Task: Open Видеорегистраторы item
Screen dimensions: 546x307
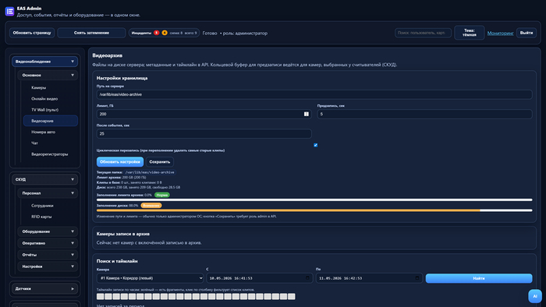Action: click(51, 154)
